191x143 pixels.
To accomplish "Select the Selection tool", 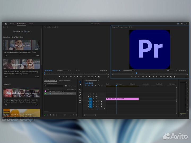I will 80,82.
